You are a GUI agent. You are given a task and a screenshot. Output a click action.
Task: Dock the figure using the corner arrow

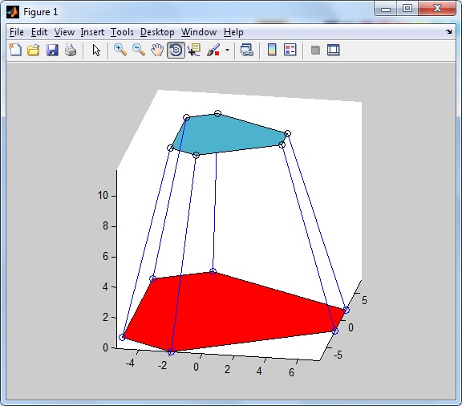coord(448,31)
